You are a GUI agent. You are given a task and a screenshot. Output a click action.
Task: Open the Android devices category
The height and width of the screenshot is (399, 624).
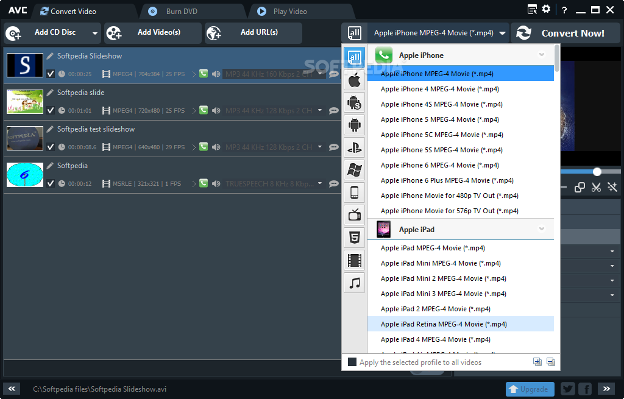coord(354,125)
